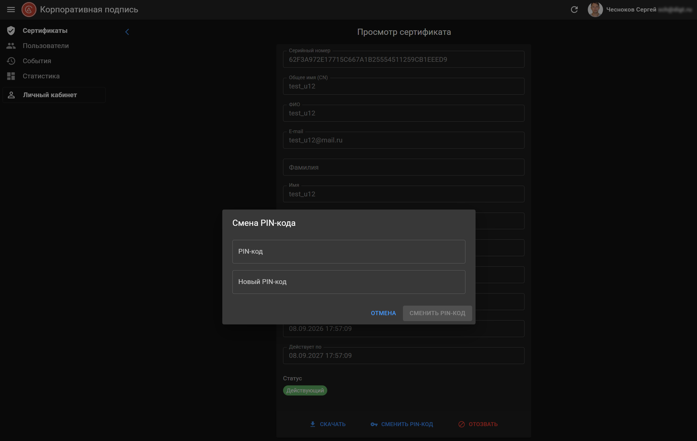Click the Личный кабинет person icon
Screen dimensions: 697x441
(11, 95)
